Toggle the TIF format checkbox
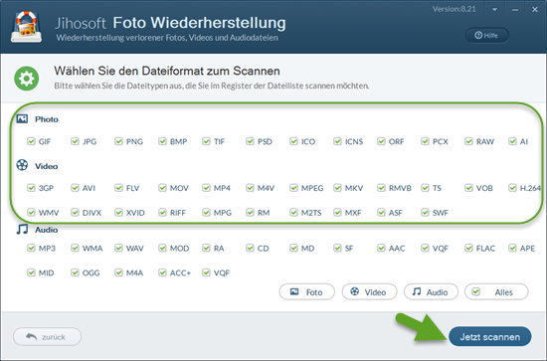The image size is (547, 361). 206,141
